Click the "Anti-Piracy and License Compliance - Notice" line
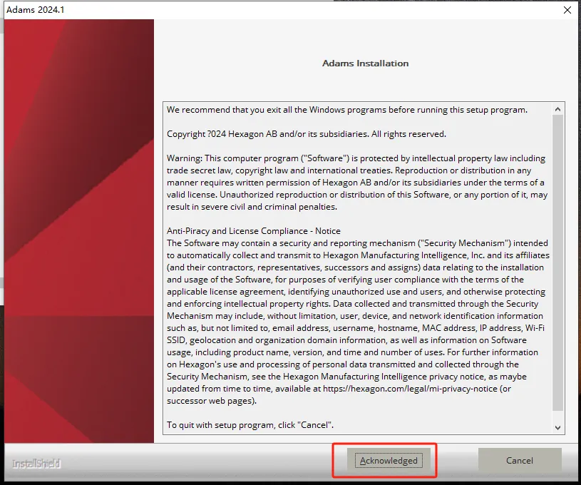Image resolution: width=581 pixels, height=485 pixels. [254, 230]
